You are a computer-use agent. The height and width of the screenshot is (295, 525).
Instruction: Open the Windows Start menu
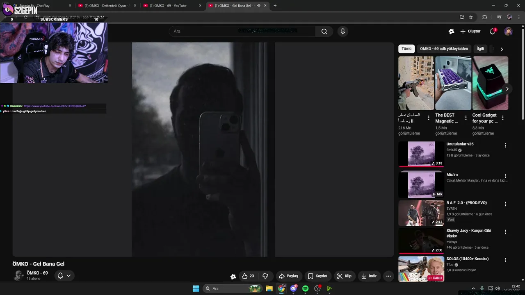tap(196, 288)
